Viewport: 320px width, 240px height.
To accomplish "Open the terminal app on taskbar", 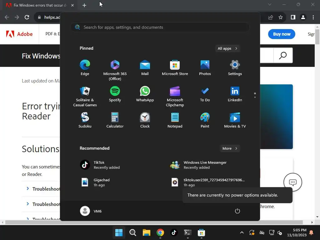I will [187, 232].
